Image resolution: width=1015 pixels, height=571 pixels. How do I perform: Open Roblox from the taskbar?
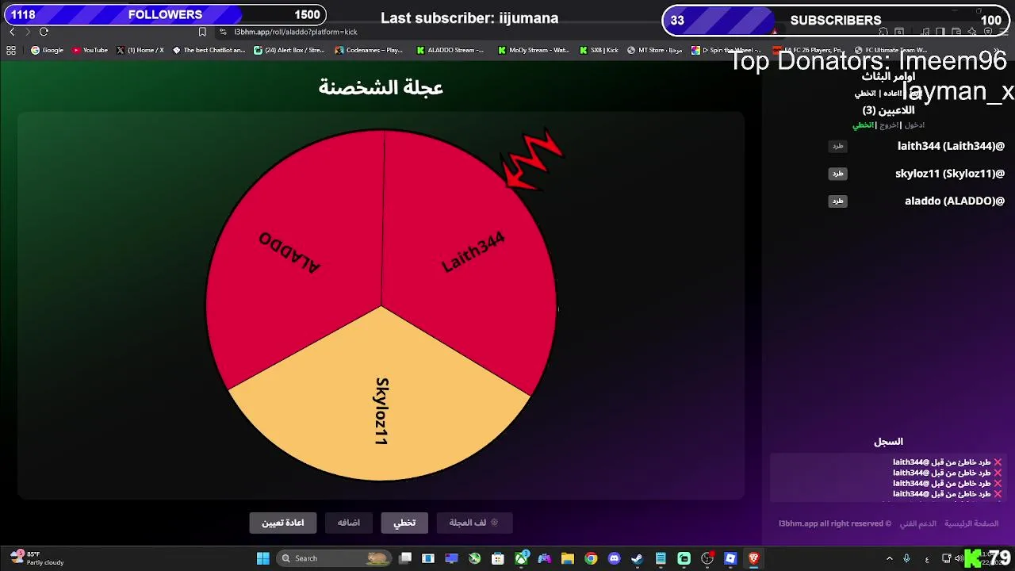[730, 558]
